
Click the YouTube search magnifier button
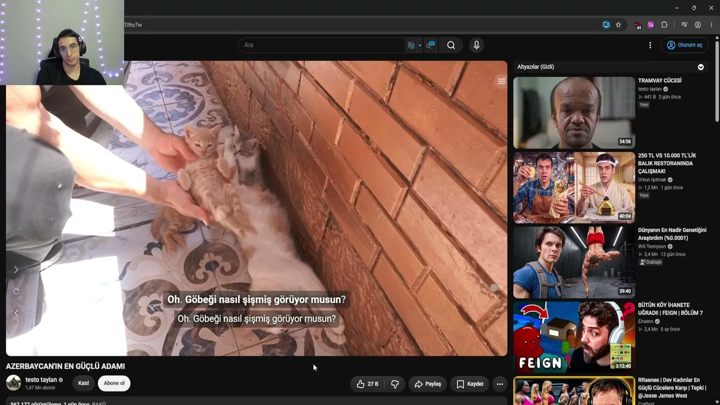click(451, 45)
